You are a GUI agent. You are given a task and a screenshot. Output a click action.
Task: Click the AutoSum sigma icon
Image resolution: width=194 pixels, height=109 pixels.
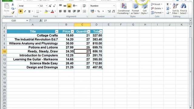coord(168,4)
